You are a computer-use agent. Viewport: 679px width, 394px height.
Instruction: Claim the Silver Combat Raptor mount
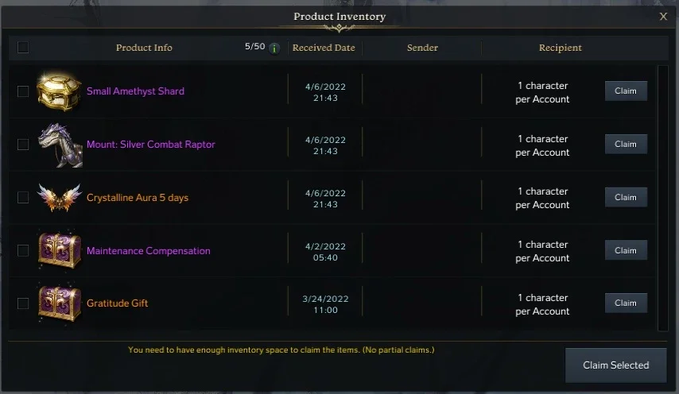click(x=626, y=144)
